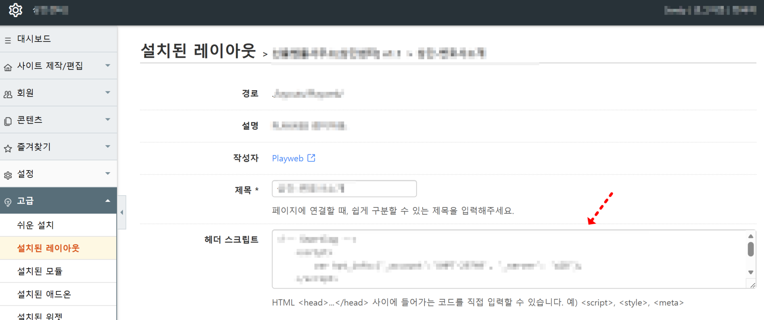
Task: Open 설치된 모듈 menu item
Action: tap(40, 271)
